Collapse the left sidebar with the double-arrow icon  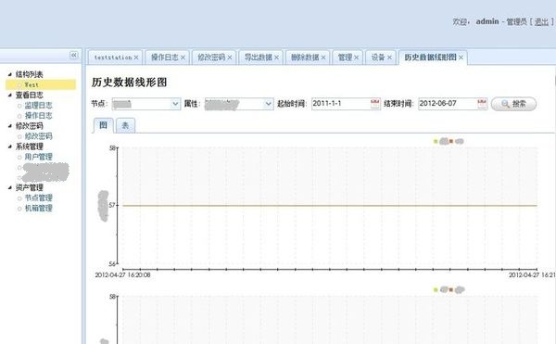click(74, 55)
